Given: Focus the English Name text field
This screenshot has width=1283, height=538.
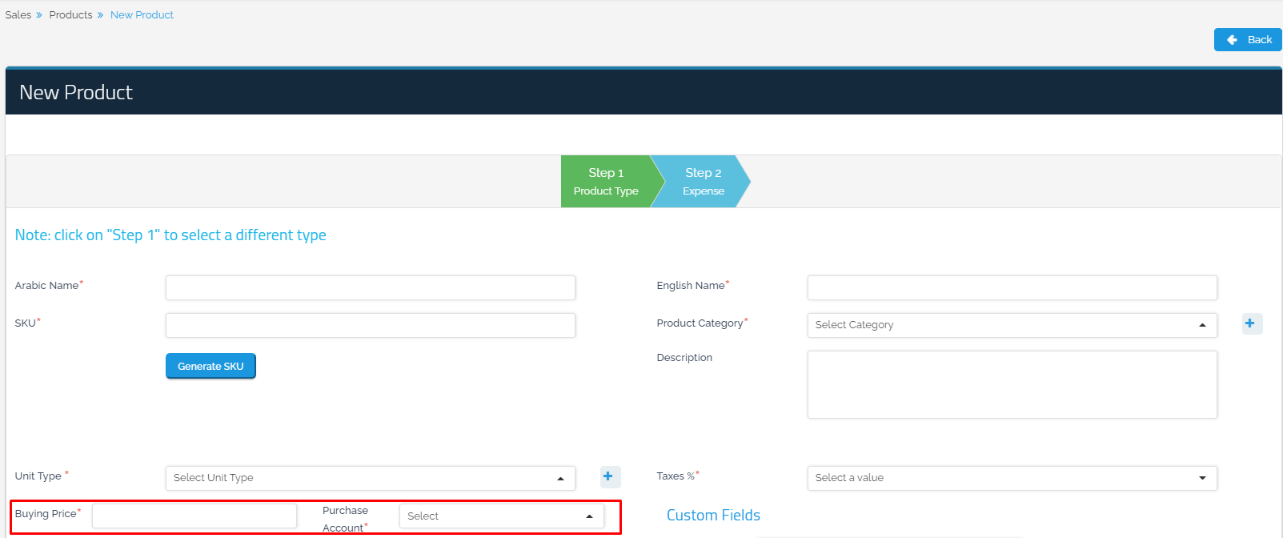Looking at the screenshot, I should pos(1011,287).
